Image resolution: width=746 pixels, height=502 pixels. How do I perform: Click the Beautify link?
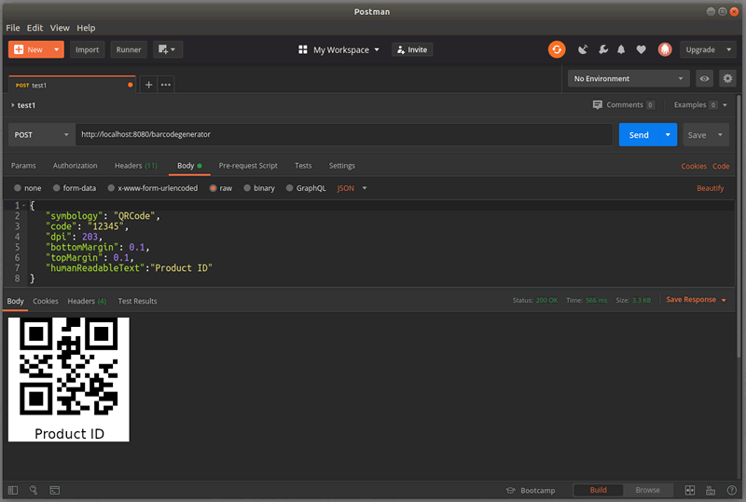click(711, 188)
